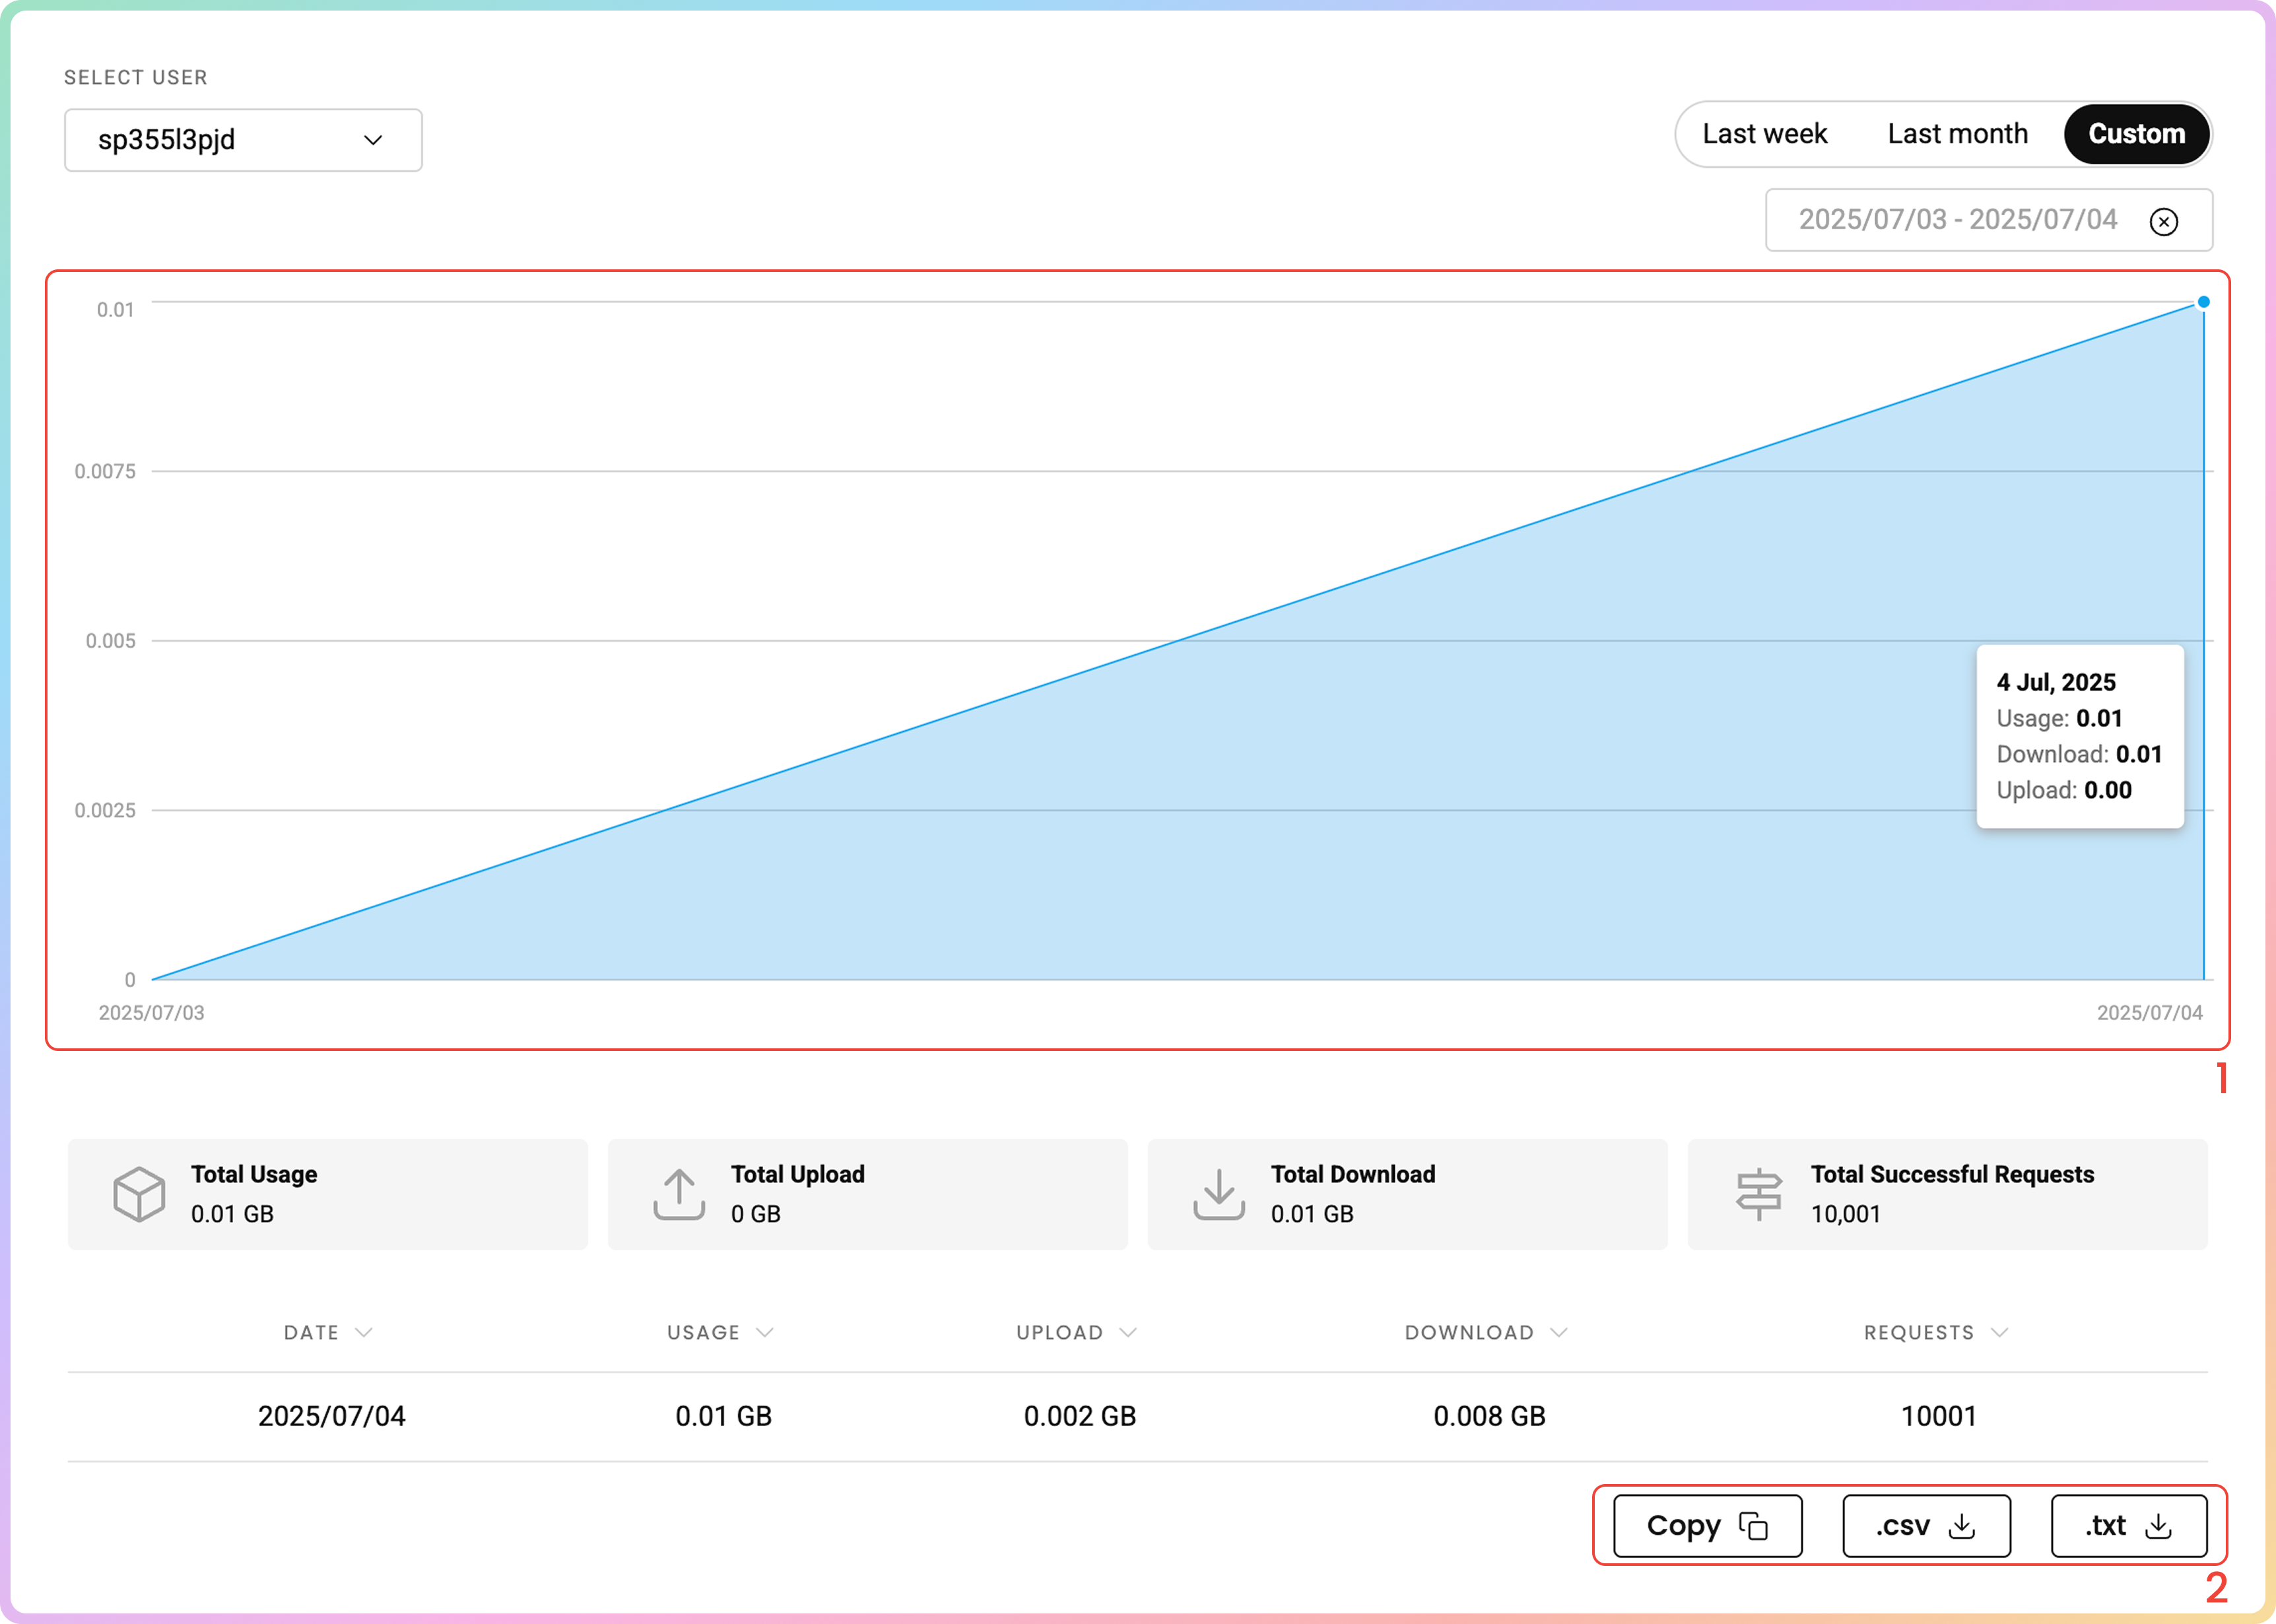Click the Total Download card title
The image size is (2276, 1624).
point(1352,1174)
